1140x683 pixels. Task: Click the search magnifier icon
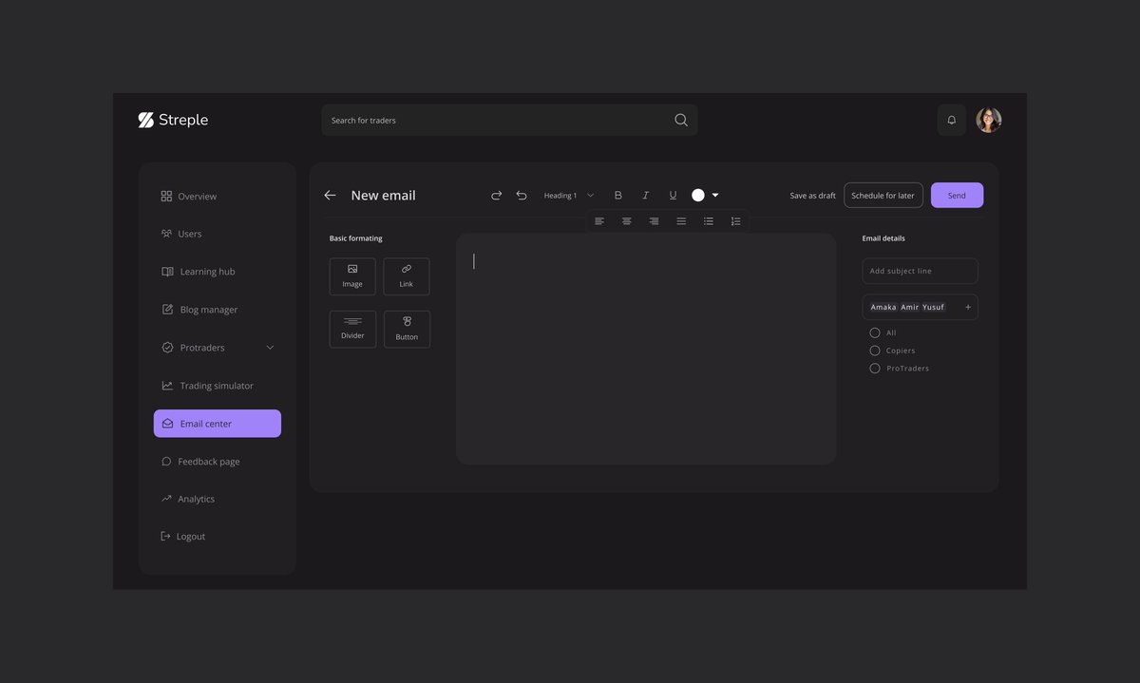681,120
